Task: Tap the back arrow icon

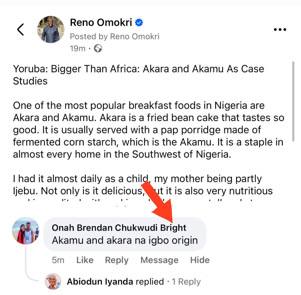Action: click(x=21, y=30)
